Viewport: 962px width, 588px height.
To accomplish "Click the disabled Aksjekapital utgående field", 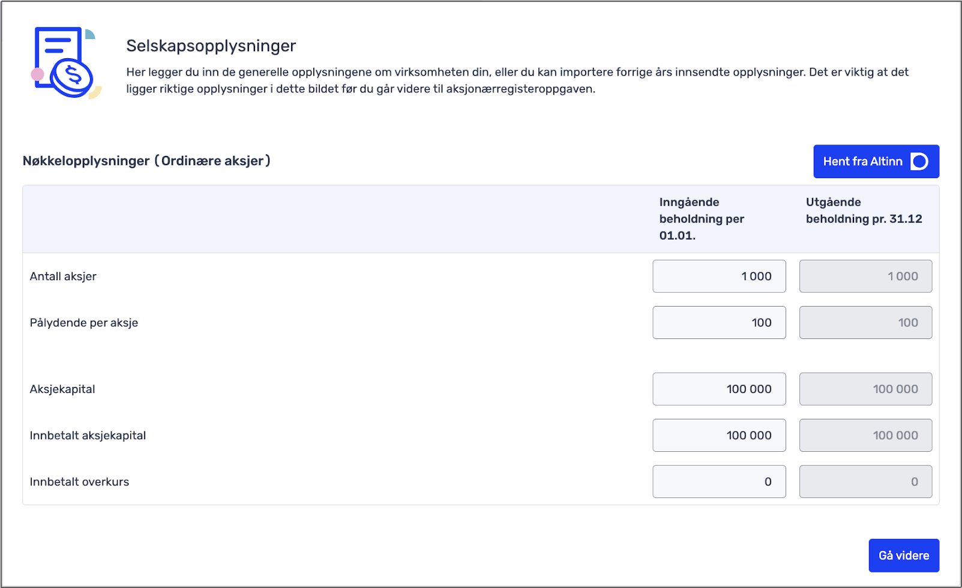I will tap(865, 389).
